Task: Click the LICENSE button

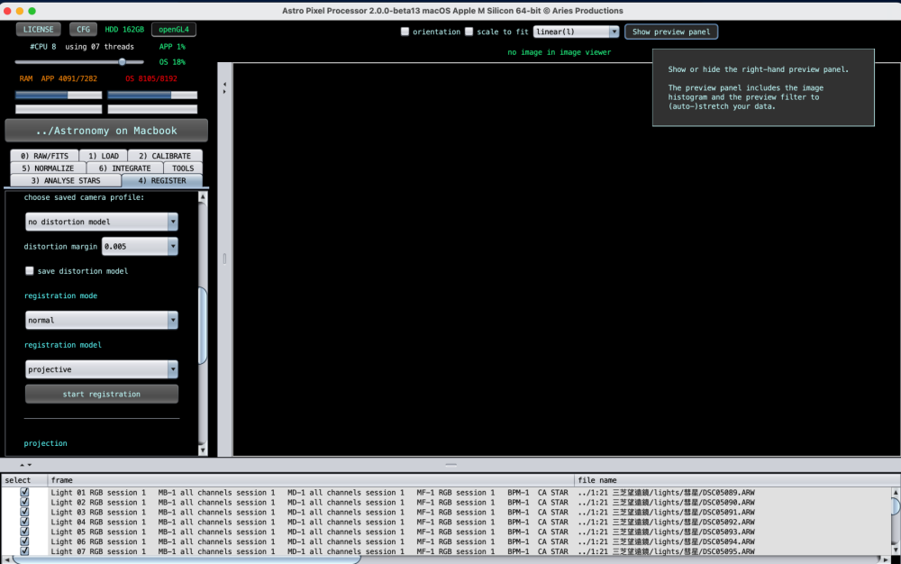Action: [x=38, y=28]
